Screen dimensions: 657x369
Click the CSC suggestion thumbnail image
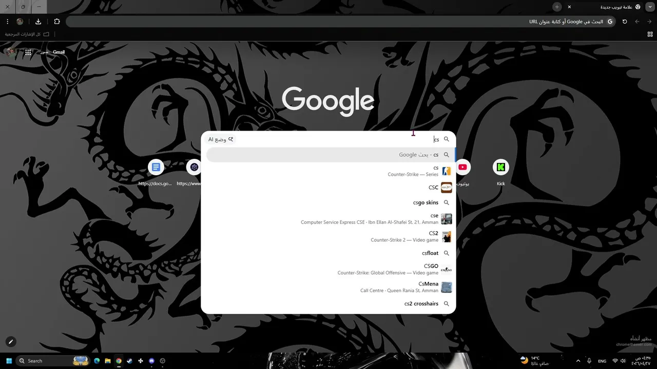pyautogui.click(x=447, y=188)
